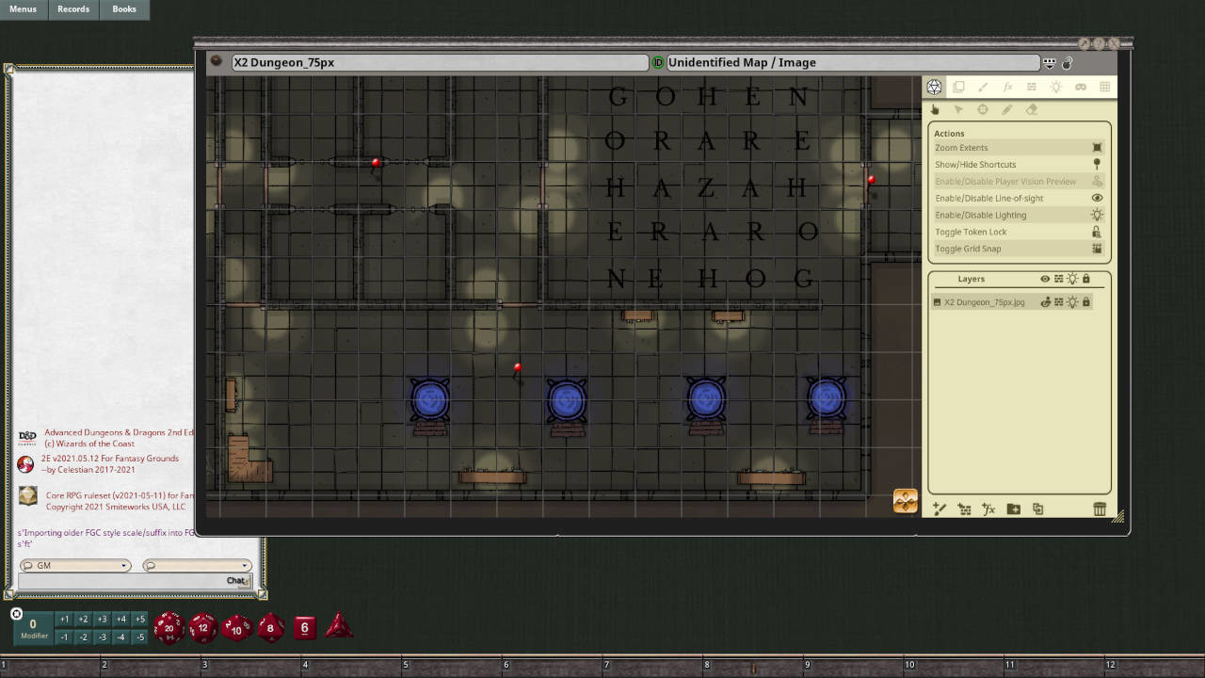Add a new paint layer

click(940, 509)
